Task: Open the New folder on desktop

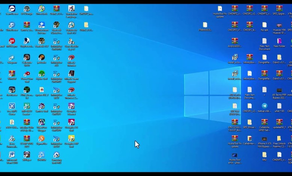Action: (279, 41)
